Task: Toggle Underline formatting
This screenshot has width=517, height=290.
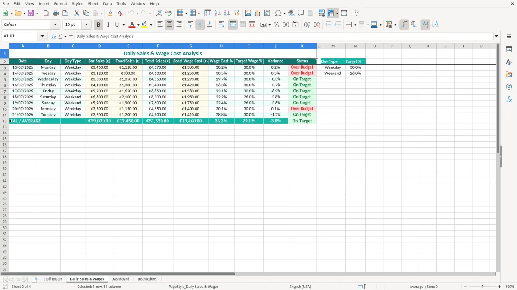Action: click(x=117, y=25)
